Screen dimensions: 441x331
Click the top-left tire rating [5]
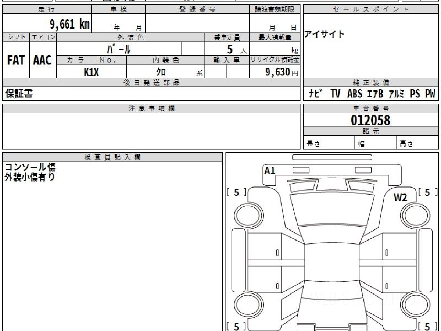pos(236,192)
